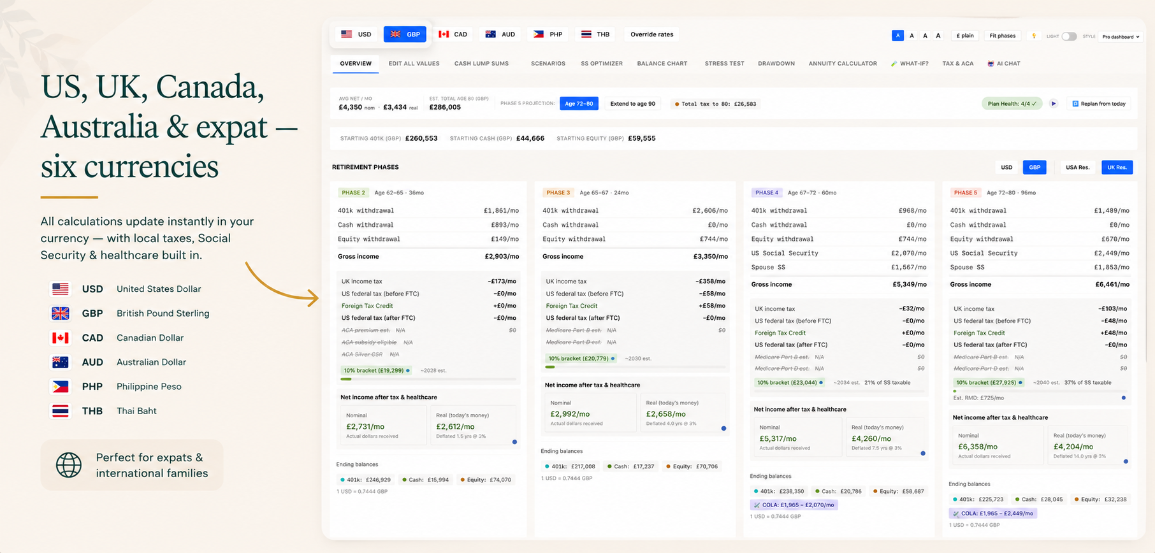Click Override rates button
The image size is (1155, 553).
651,34
